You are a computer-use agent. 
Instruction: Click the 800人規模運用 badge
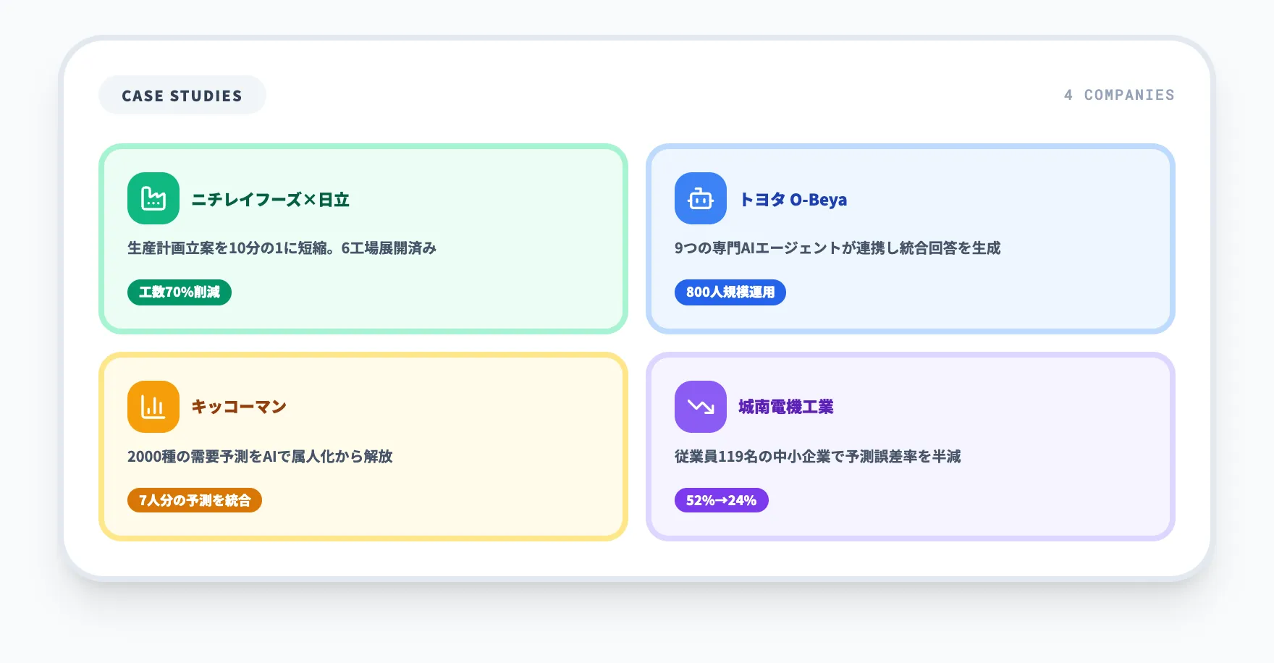(731, 292)
